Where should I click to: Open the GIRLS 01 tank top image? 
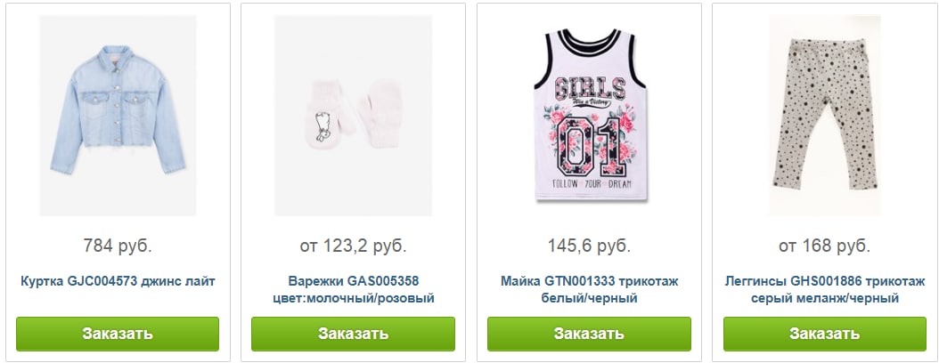coord(589,116)
